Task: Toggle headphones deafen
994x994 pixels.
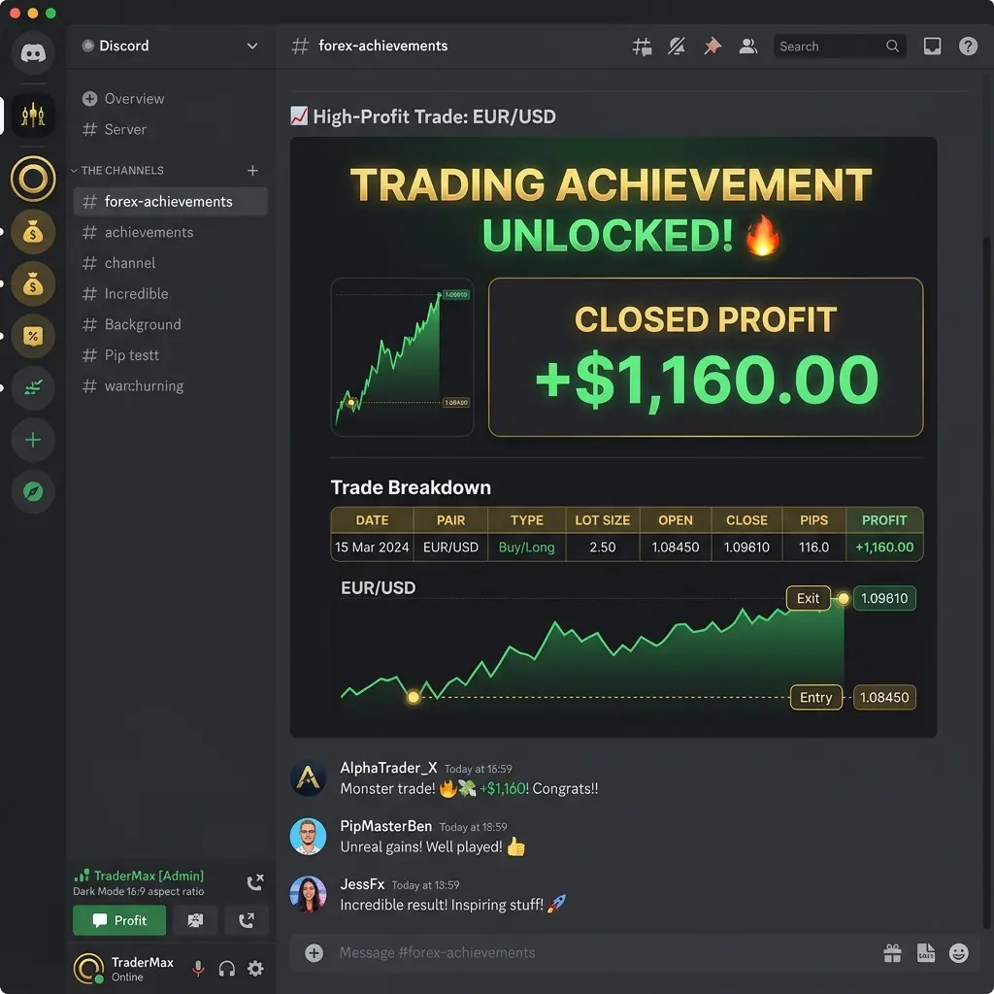Action: point(227,969)
